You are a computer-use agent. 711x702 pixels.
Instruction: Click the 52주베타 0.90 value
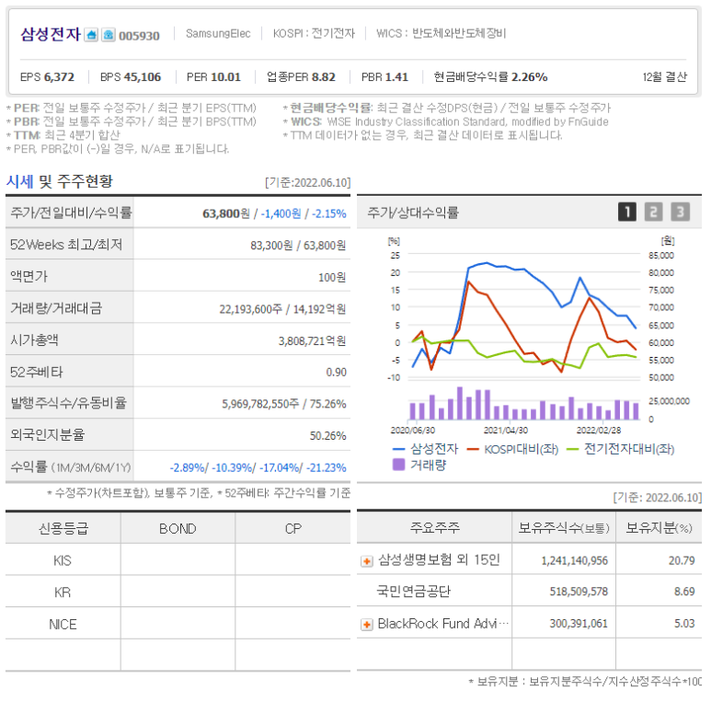pos(336,373)
